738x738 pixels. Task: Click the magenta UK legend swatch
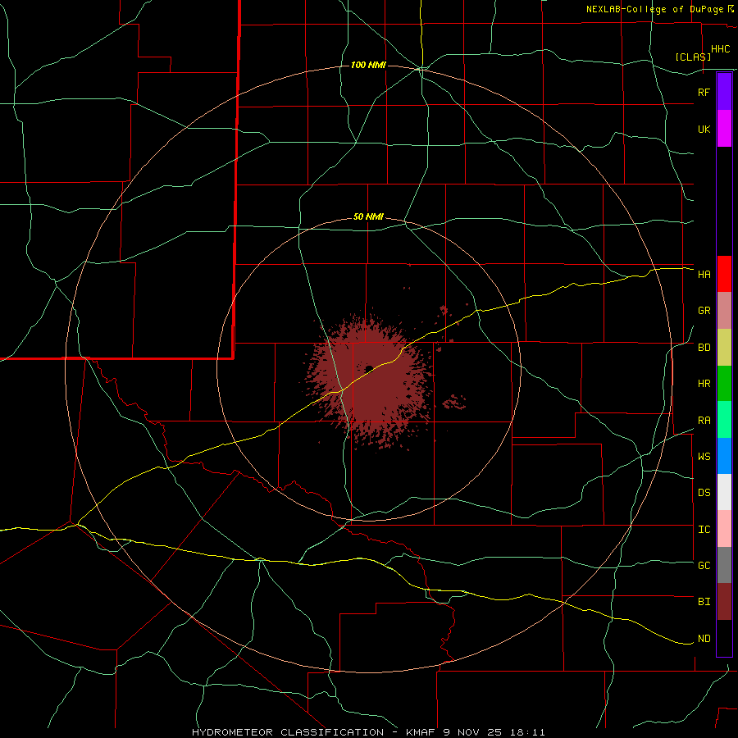click(724, 128)
